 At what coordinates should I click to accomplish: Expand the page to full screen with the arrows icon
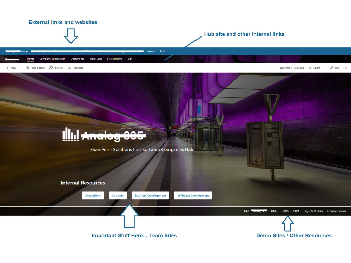tap(346, 68)
